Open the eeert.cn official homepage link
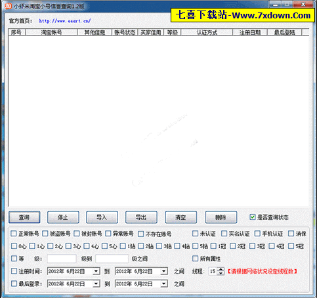The height and width of the screenshot is (298, 317). (x=65, y=21)
